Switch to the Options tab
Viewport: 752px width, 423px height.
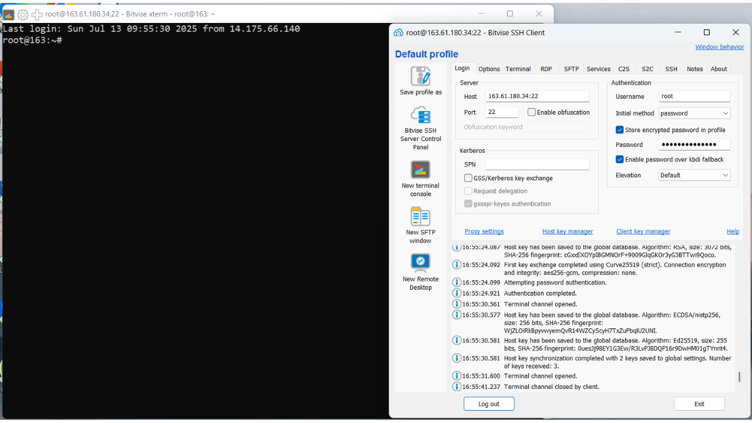[489, 69]
